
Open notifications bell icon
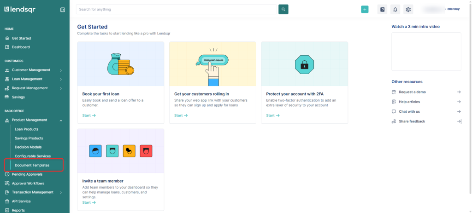coord(395,9)
